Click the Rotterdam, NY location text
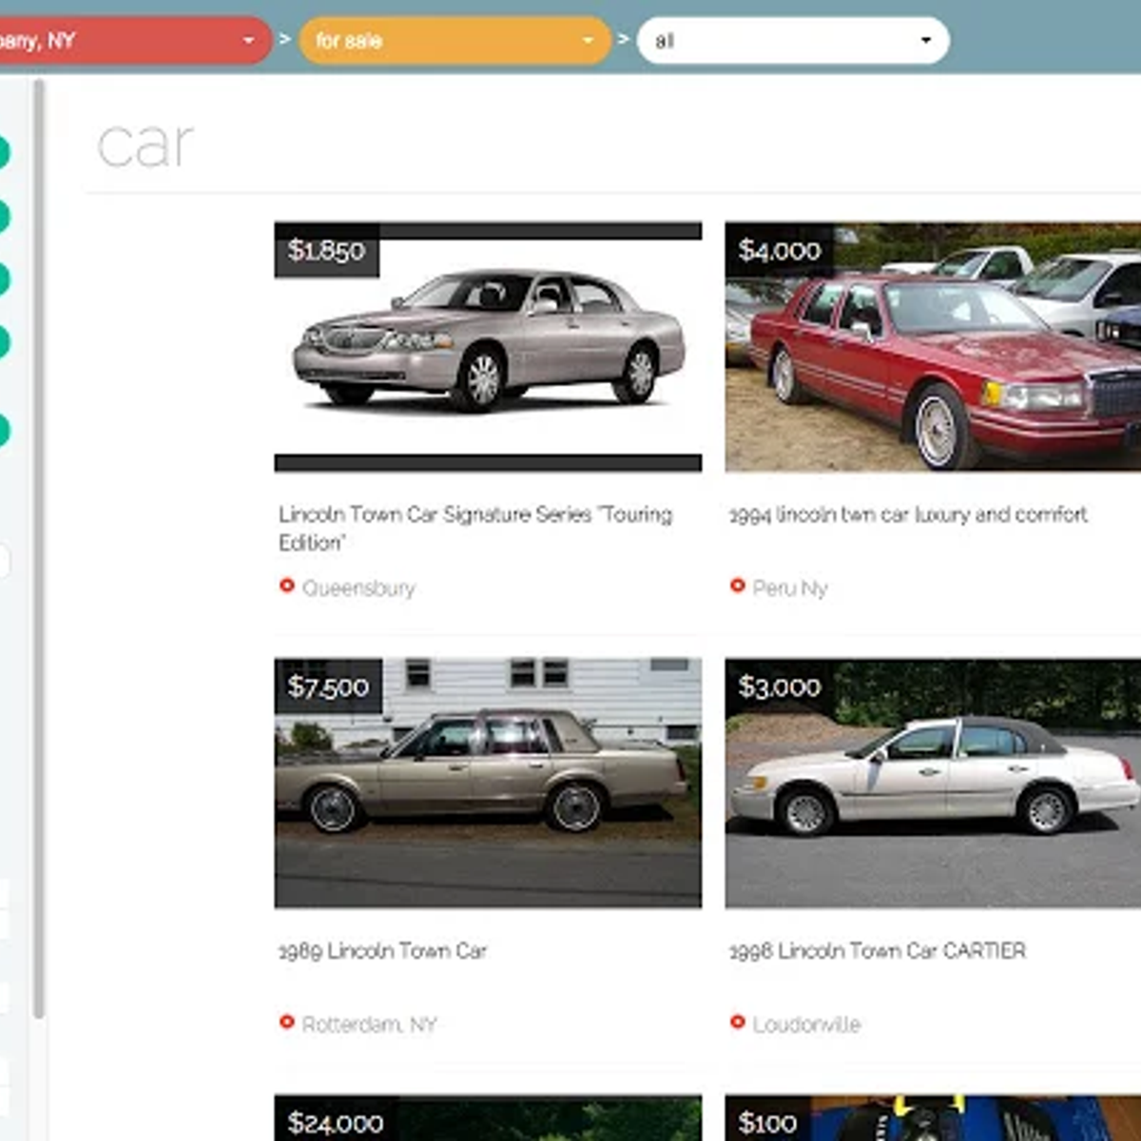This screenshot has height=1141, width=1141. (369, 1024)
